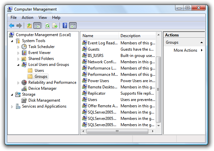Screen dimensions: 214x151
Task: Sort list by Description column header
Action: tap(137, 36)
